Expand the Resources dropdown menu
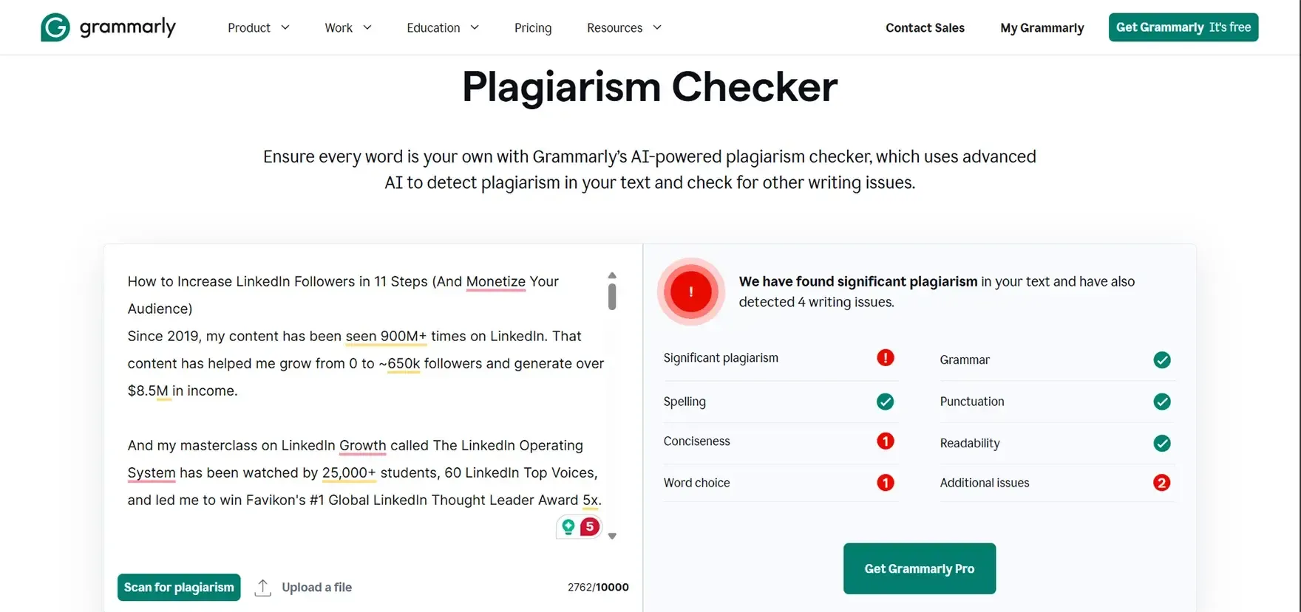1301x612 pixels. [624, 28]
